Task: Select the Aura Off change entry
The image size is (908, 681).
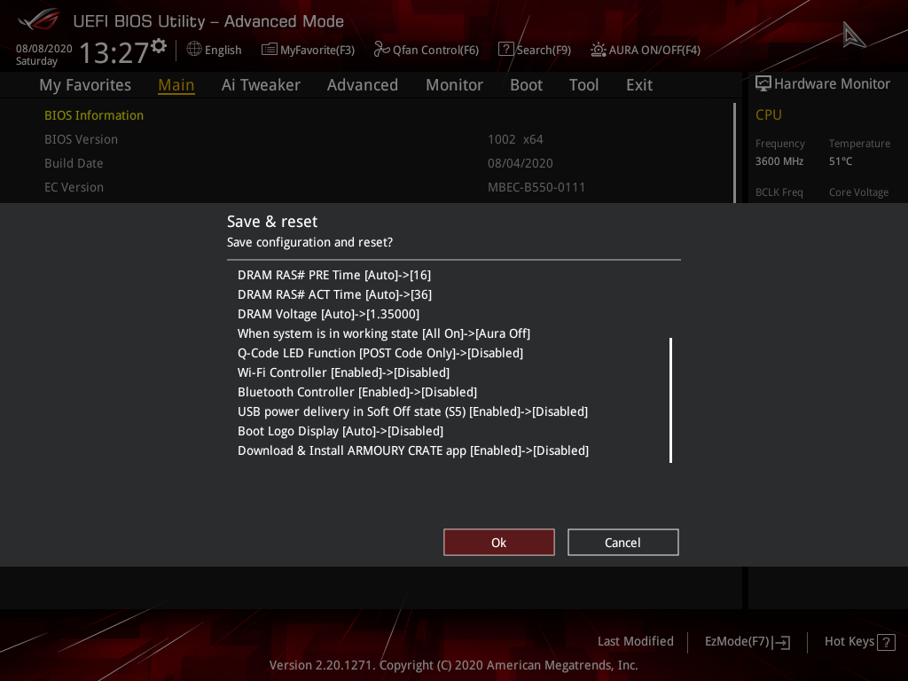Action: coord(384,333)
